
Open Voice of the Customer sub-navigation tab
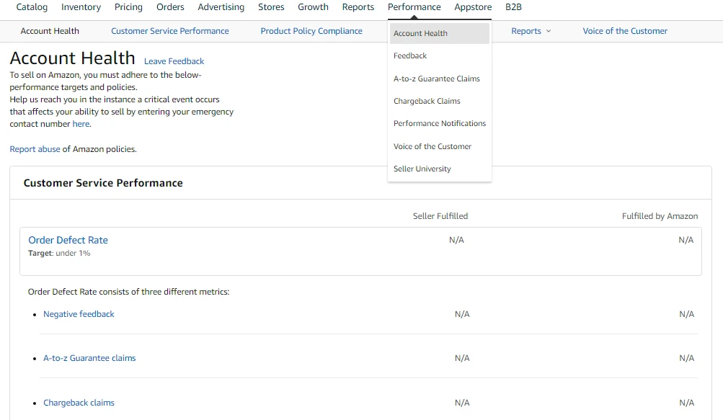(x=625, y=31)
